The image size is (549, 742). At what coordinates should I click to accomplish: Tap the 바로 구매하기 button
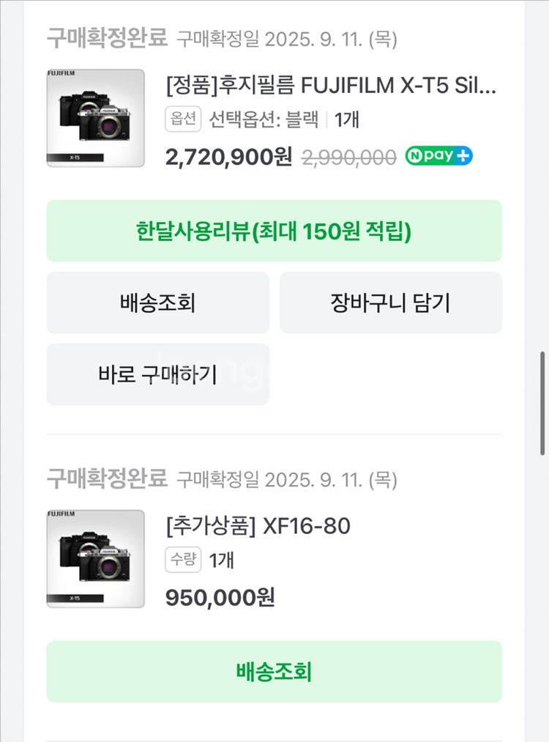(157, 374)
